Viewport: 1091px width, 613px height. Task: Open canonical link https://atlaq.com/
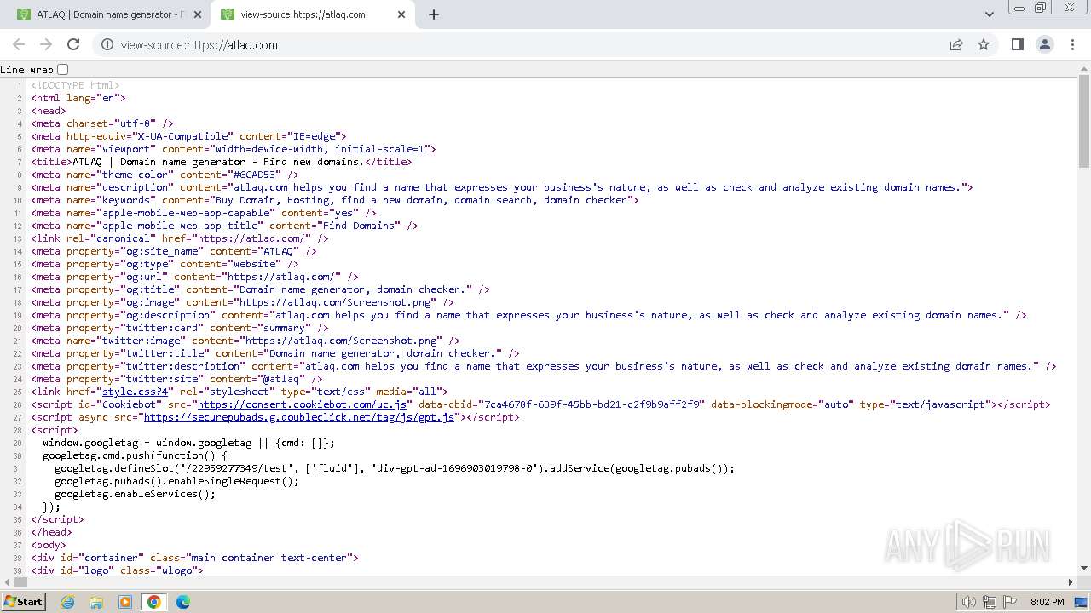[x=251, y=238]
